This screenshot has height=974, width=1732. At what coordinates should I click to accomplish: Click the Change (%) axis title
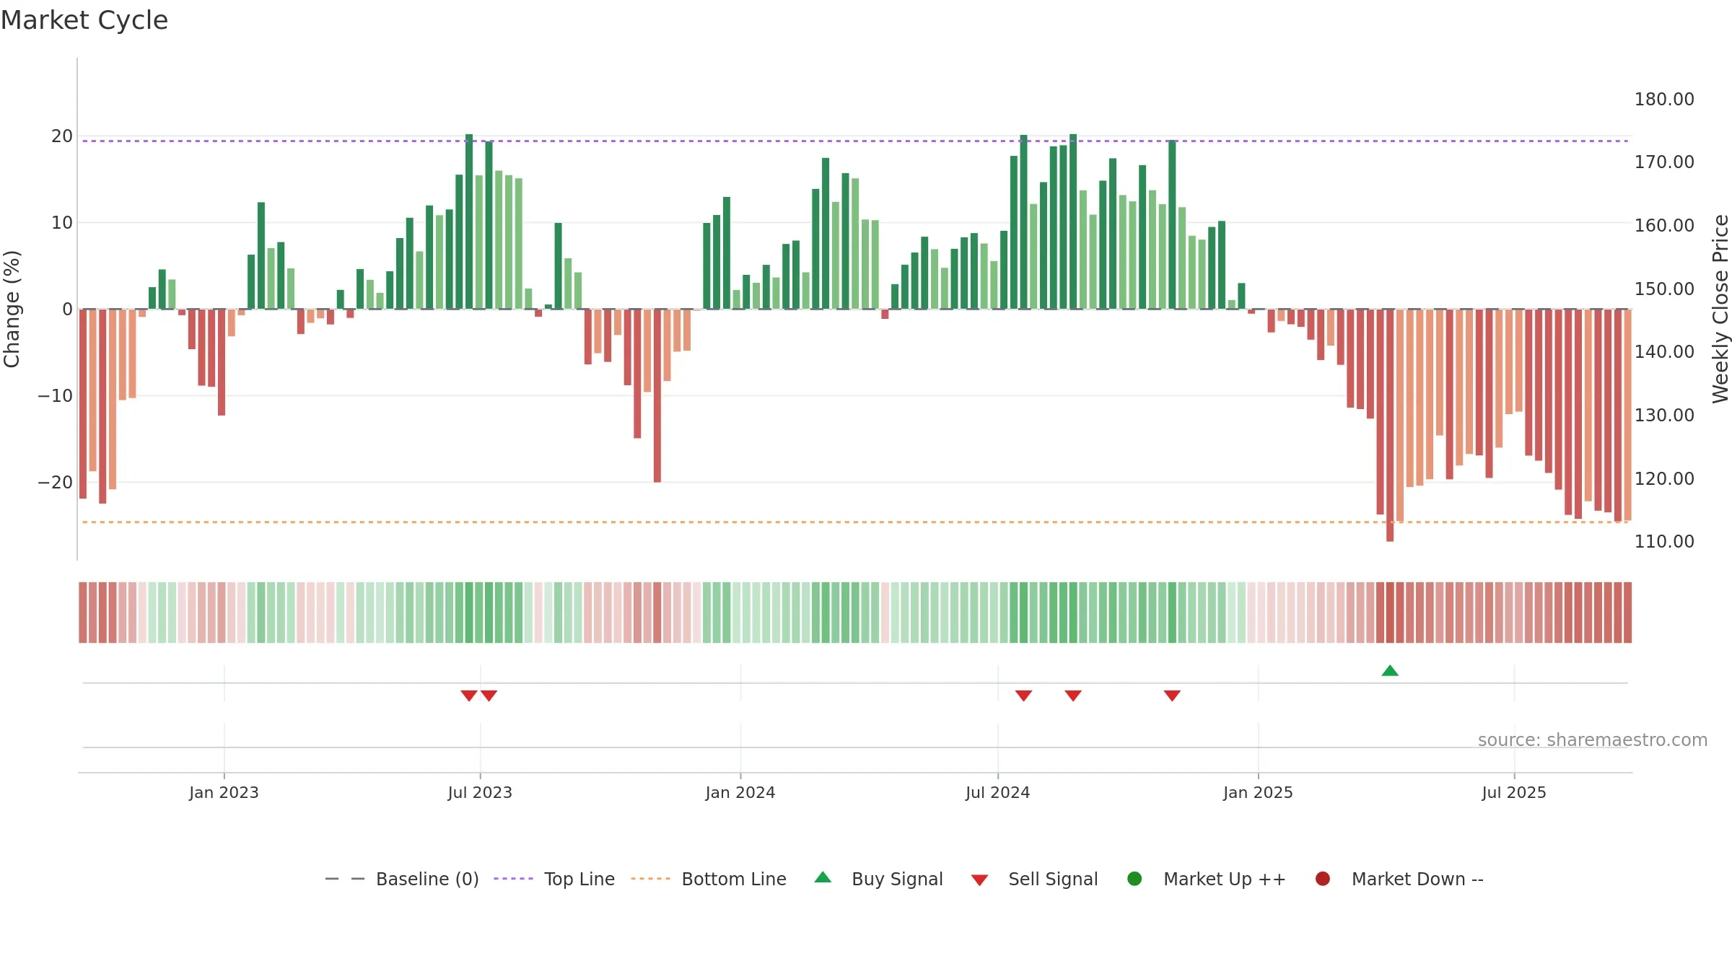[x=12, y=309]
